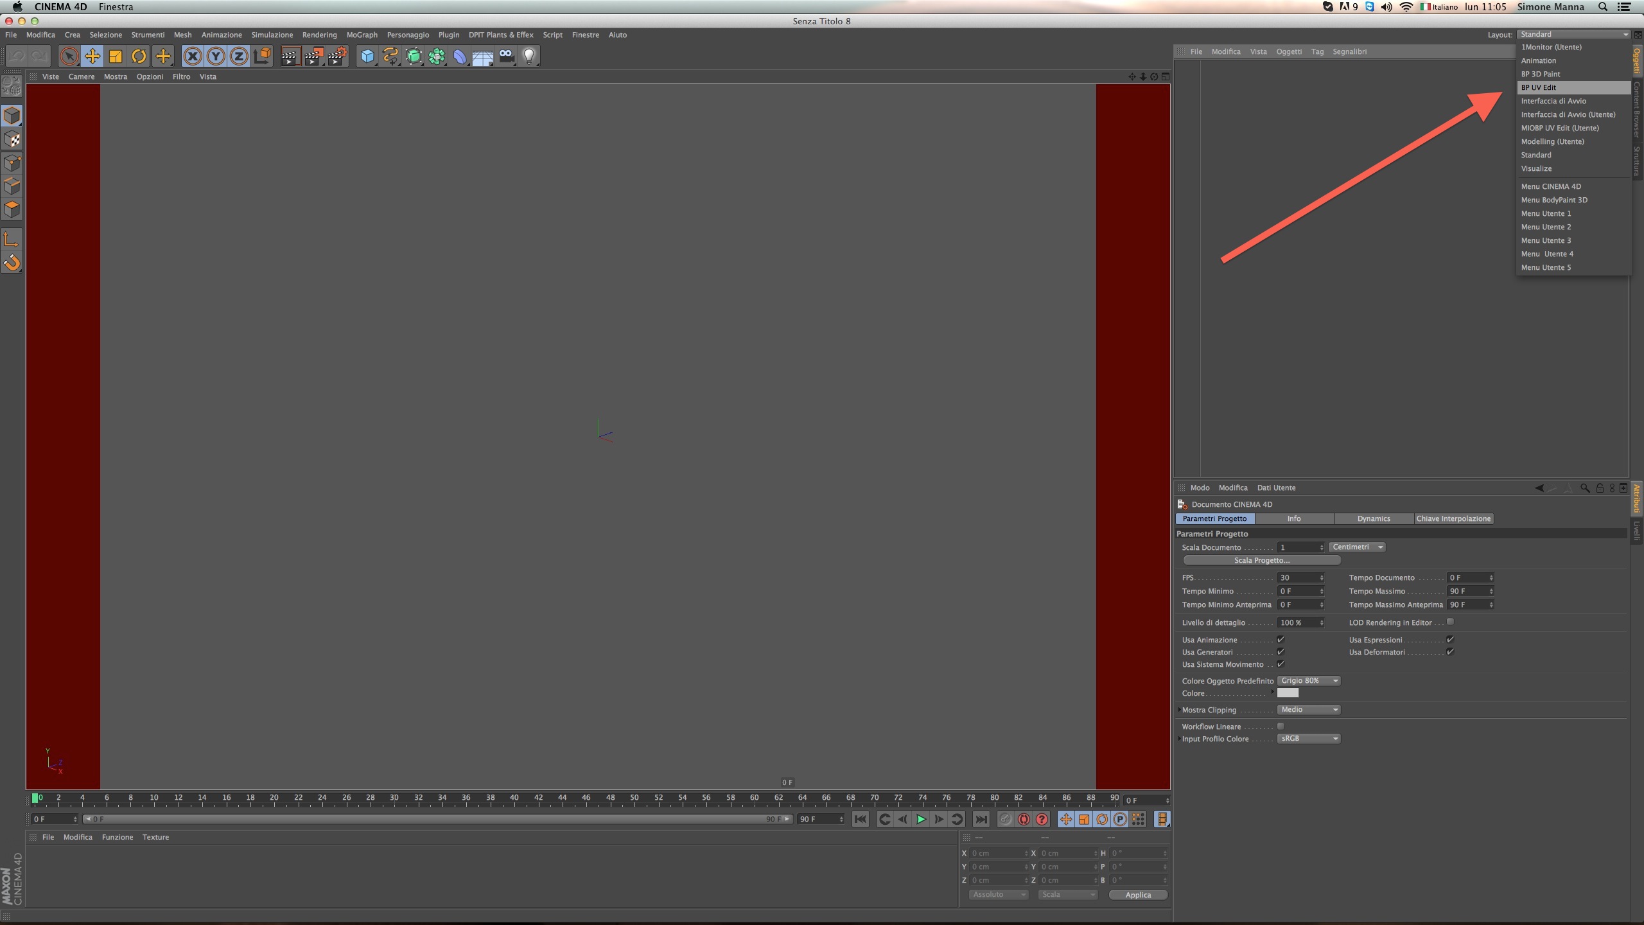Click the red Record keyframe icon

pyautogui.click(x=1024, y=819)
